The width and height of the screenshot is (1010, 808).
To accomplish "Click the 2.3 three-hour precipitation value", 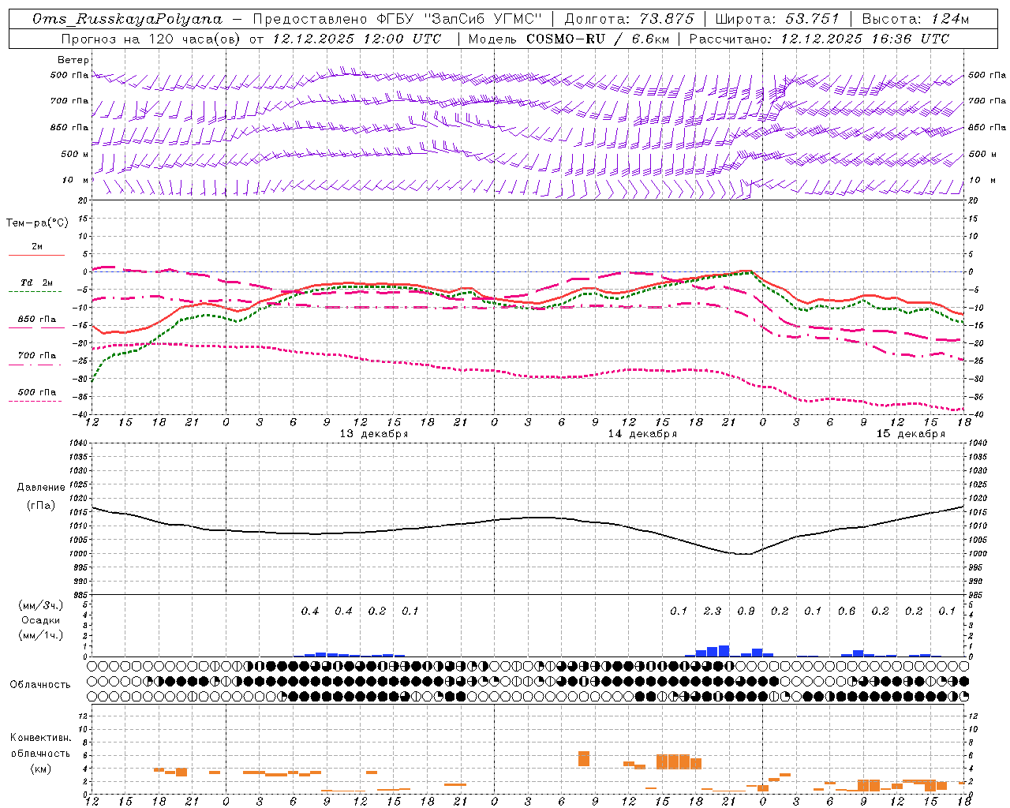I will pos(713,612).
